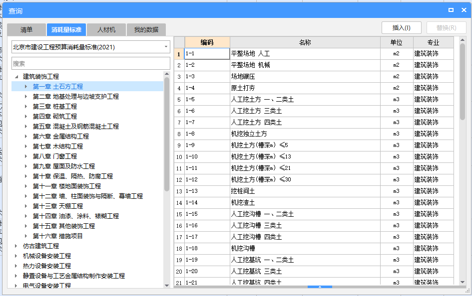
Task: Click the bottom panel expand arrow handle
Action: pyautogui.click(x=320, y=287)
